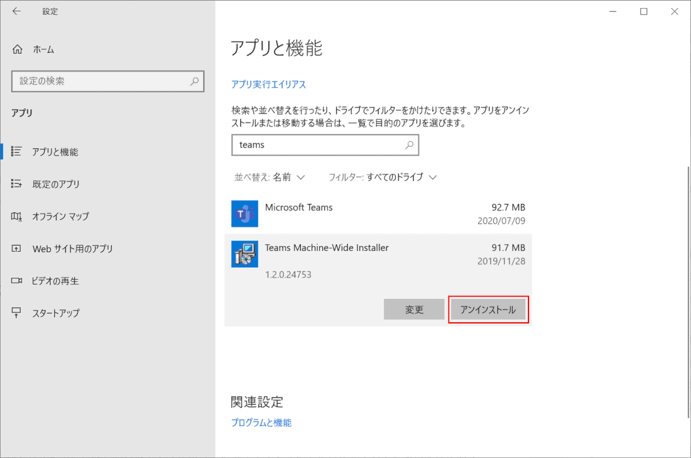Click the 設定の検索 input field
Viewport: 691px width, 458px height.
108,81
